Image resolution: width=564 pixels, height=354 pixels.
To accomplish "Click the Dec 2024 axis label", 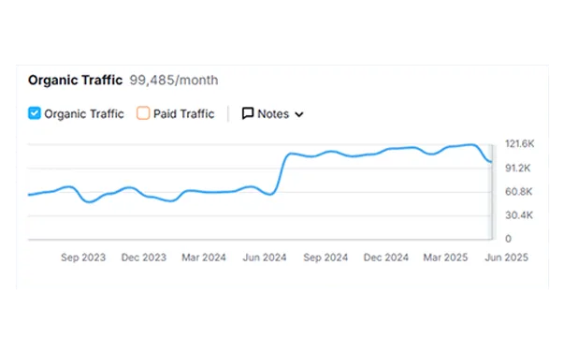I will tap(386, 258).
